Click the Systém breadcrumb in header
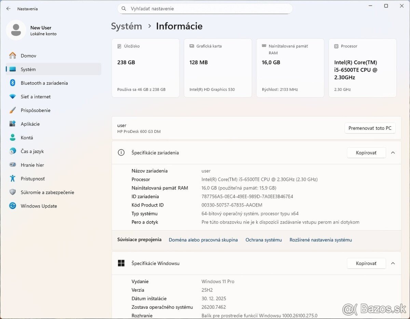410x319 pixels. (126, 26)
